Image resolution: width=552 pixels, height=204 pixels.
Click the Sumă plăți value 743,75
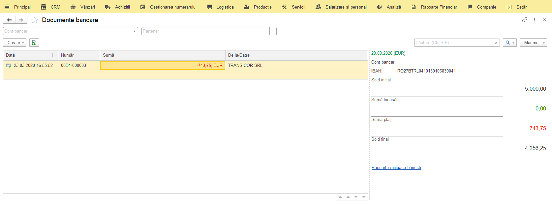538,129
